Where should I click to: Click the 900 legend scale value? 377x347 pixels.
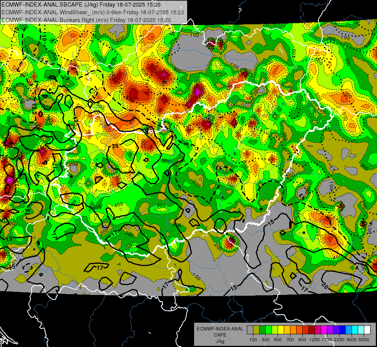[302, 340]
